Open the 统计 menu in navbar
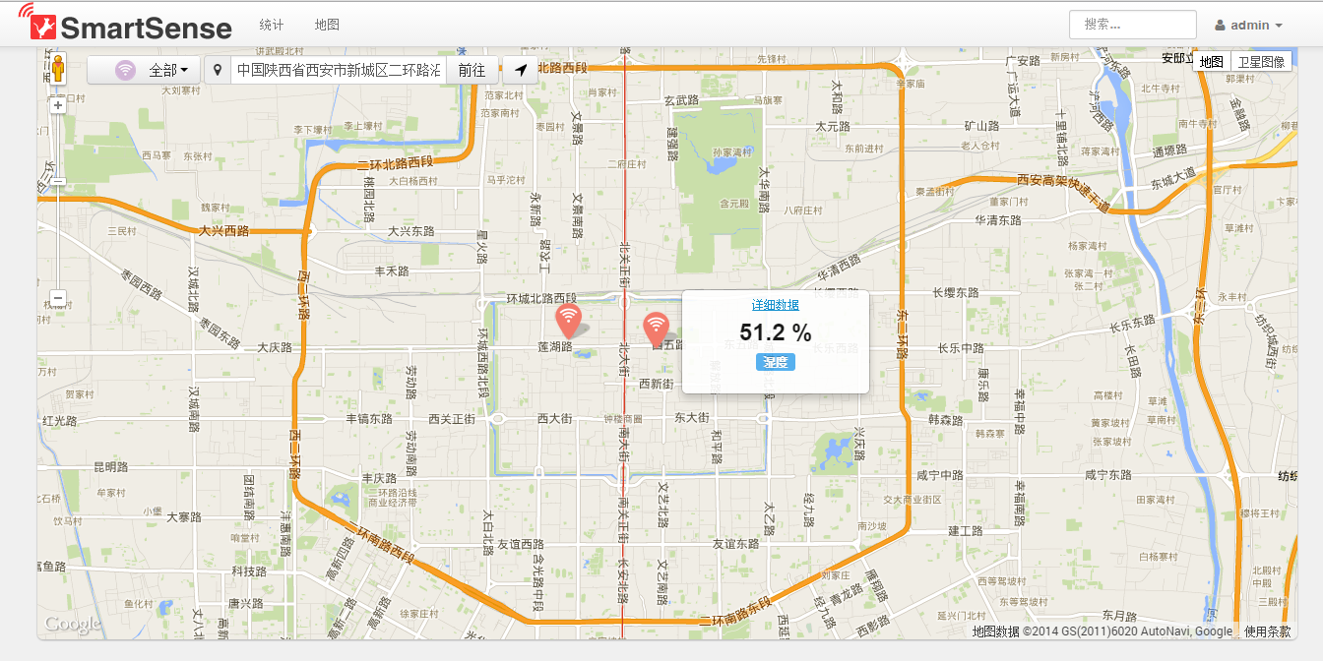This screenshot has height=661, width=1323. tap(272, 25)
